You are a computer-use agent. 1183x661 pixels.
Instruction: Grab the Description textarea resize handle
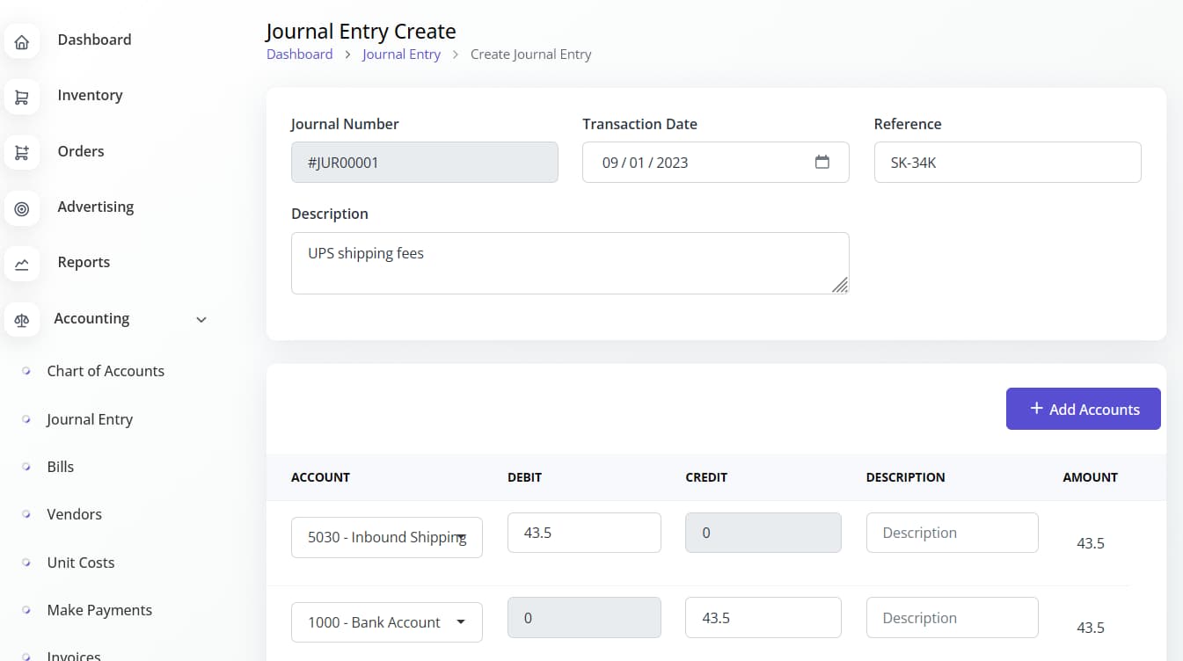[x=840, y=285]
